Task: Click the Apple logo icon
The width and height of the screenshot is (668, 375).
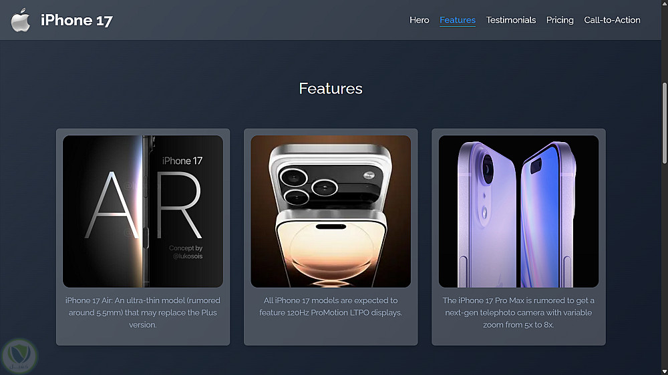Action: pyautogui.click(x=21, y=20)
